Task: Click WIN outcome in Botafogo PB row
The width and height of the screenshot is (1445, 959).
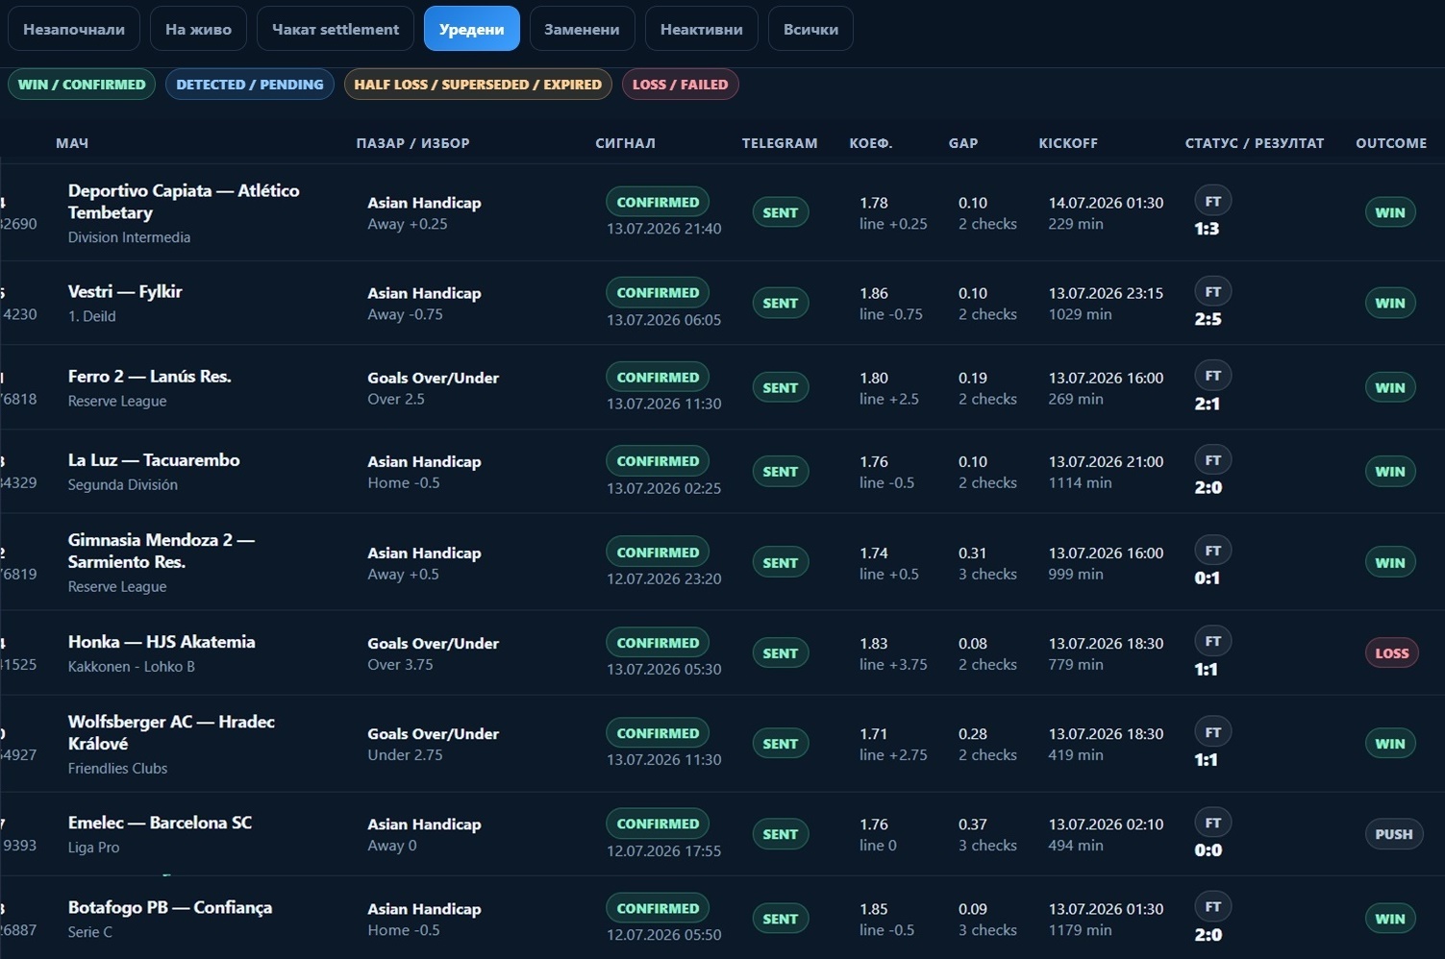Action: point(1390,919)
